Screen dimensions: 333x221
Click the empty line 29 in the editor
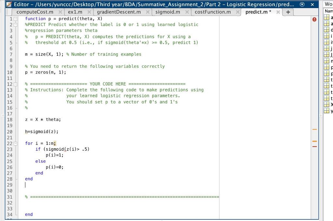pos(65,185)
